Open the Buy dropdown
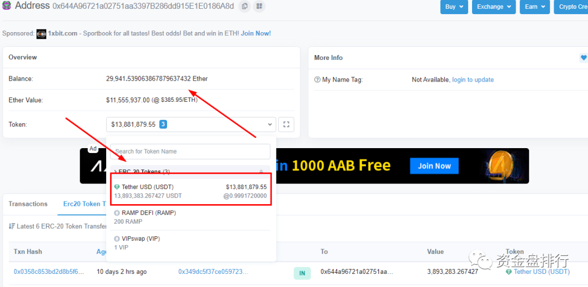Screen dimensions: 588x287 454,7
